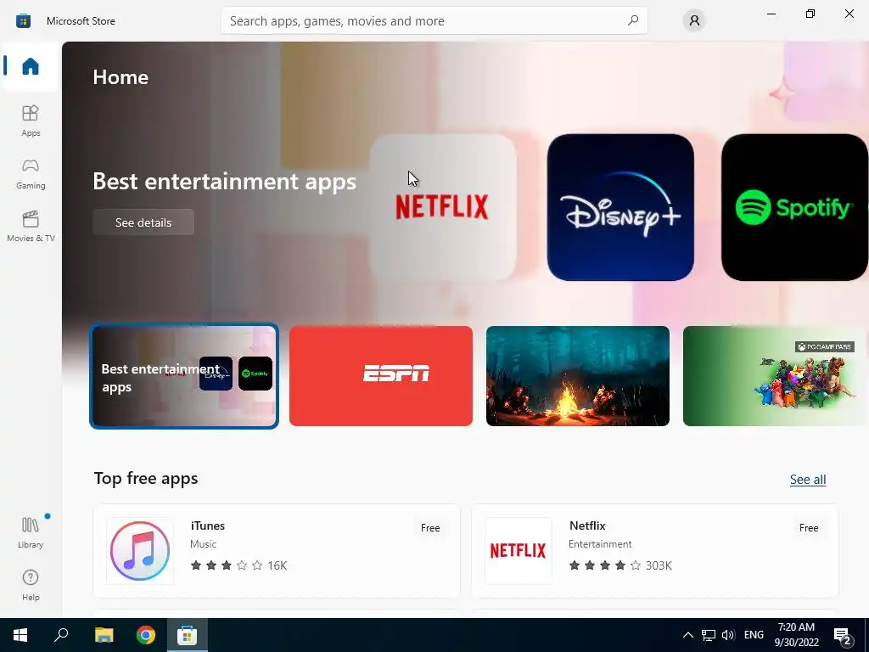Open the Spotify hero tile
The image size is (869, 652).
794,207
